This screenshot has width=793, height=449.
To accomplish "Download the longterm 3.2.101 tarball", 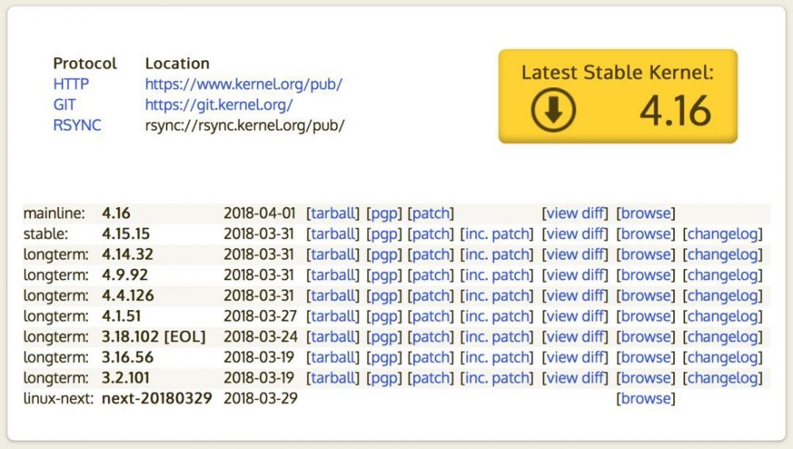I will point(333,378).
